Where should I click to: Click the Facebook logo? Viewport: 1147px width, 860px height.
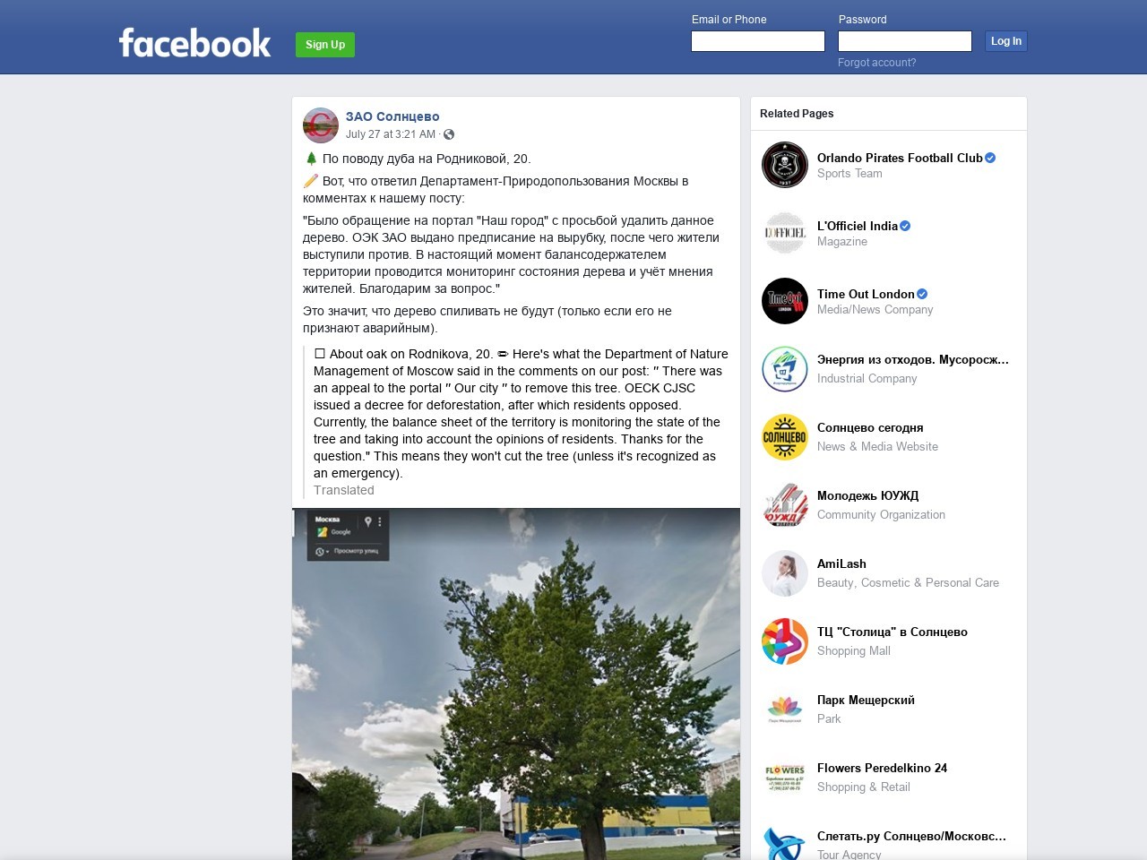click(194, 43)
